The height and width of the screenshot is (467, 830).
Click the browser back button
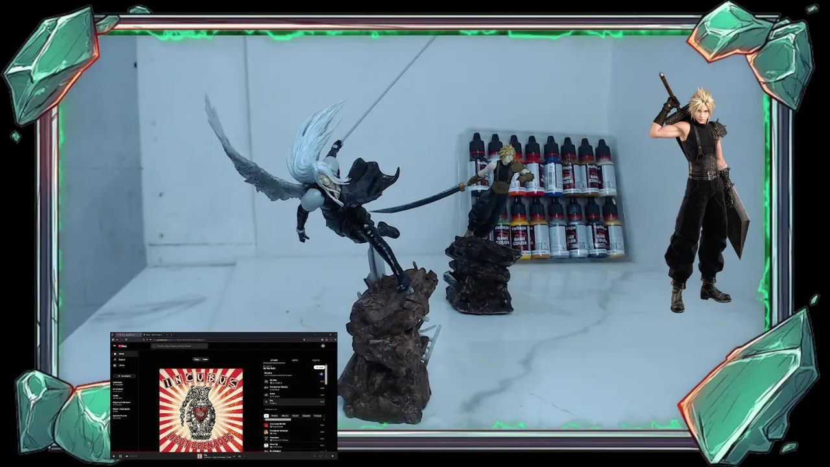[x=117, y=340]
